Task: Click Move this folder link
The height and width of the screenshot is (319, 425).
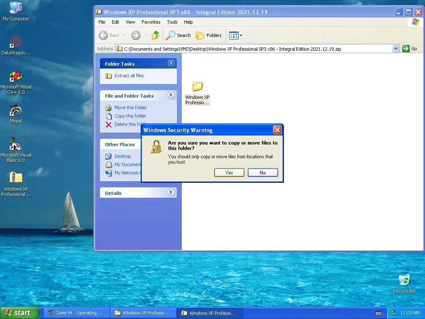Action: tap(130, 108)
